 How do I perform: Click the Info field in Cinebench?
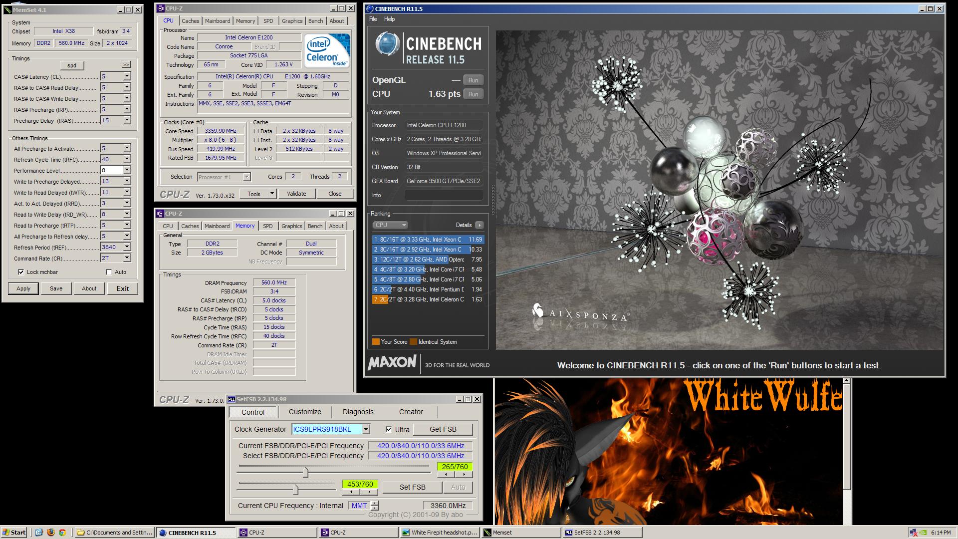(444, 195)
